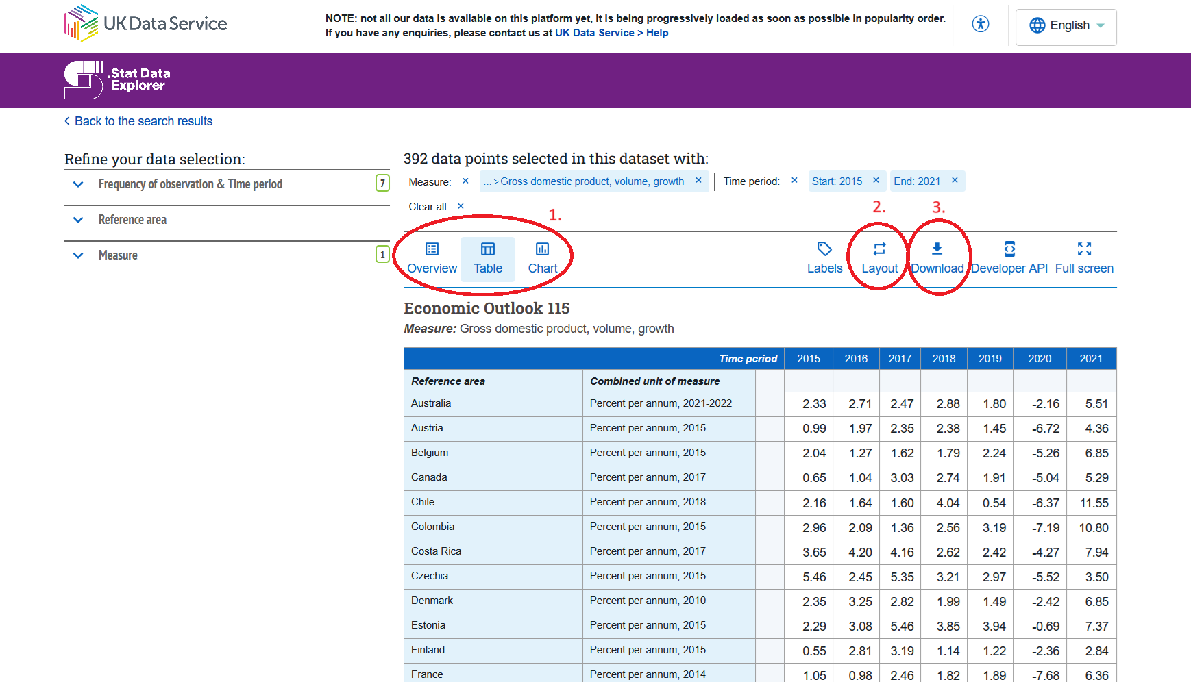Click Australia's 2015 value 2.33
1191x682 pixels.
coord(814,404)
